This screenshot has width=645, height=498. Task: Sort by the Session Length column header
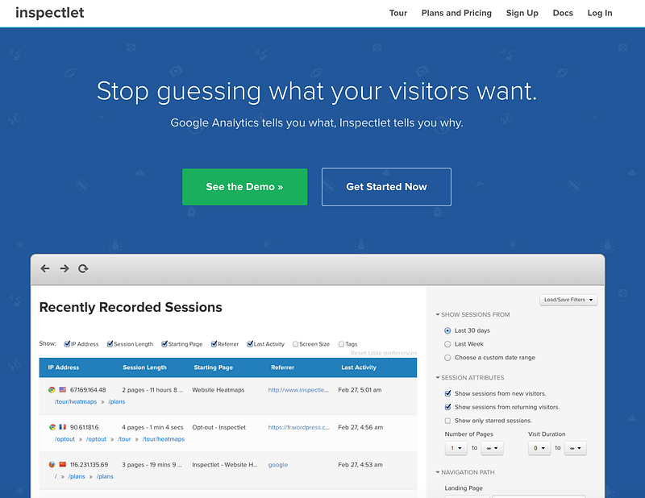pyautogui.click(x=144, y=367)
